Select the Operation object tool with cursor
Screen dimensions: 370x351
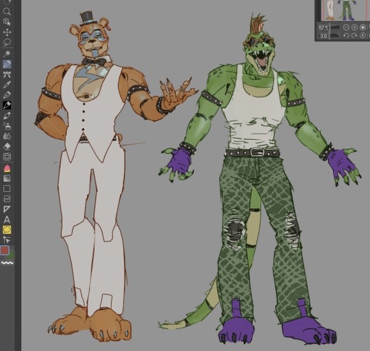click(7, 22)
